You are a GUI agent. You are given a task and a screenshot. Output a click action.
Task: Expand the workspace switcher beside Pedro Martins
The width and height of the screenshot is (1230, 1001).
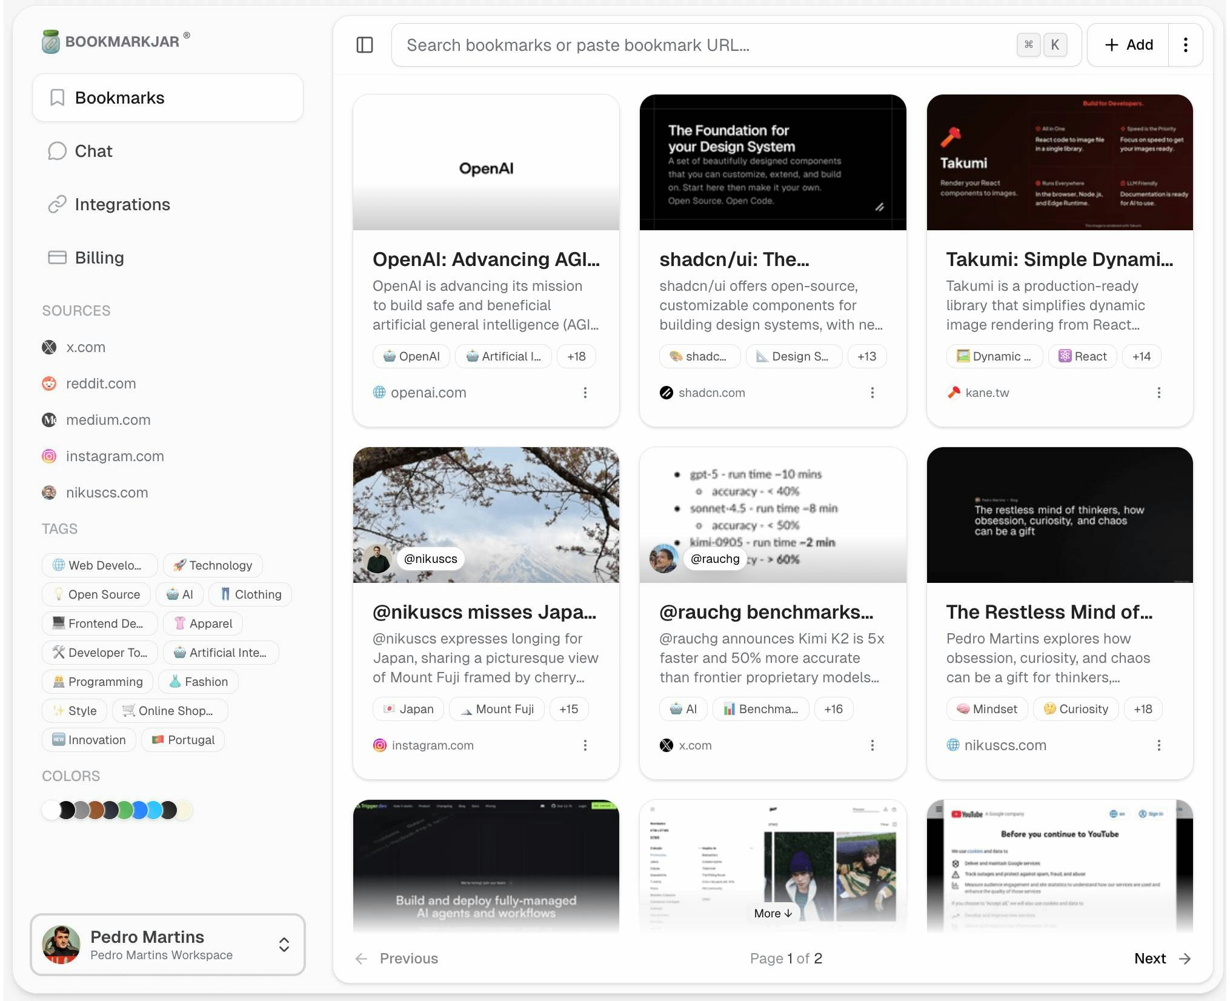[x=284, y=945]
